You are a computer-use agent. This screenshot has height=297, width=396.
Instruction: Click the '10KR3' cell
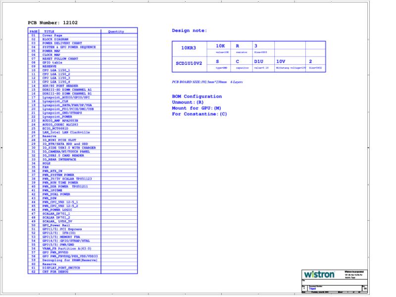click(189, 48)
